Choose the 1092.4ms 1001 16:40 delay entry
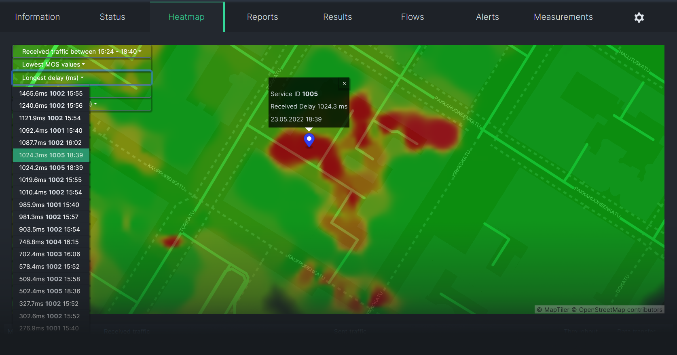Screen dimensions: 677x355 (51, 131)
